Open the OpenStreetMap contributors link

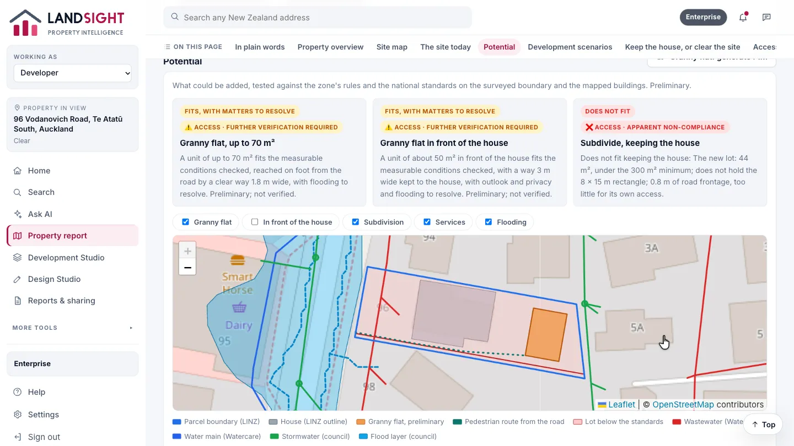click(x=683, y=404)
